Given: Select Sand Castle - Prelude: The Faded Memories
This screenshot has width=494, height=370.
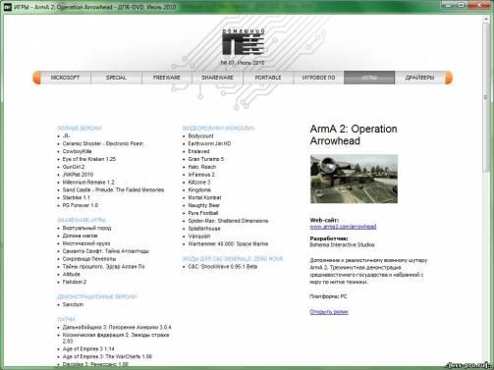Looking at the screenshot, I should (113, 189).
